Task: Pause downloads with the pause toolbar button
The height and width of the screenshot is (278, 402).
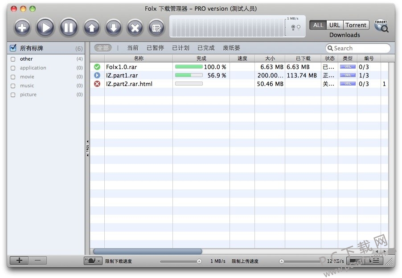Action: coord(69,27)
